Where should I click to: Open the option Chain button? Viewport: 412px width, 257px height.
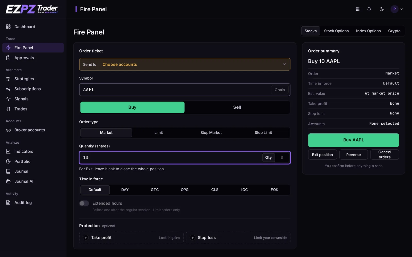280,90
